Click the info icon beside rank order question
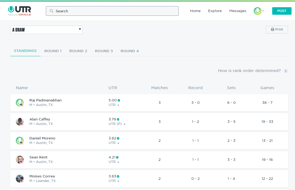The width and height of the screenshot is (295, 190). [x=286, y=71]
